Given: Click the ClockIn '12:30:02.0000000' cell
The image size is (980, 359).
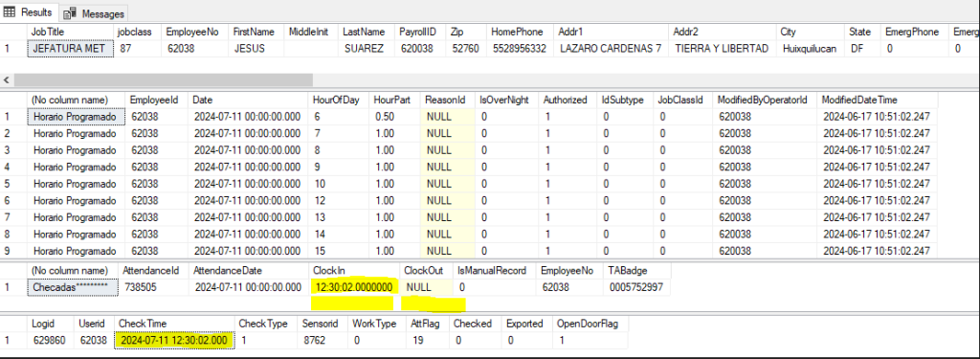Looking at the screenshot, I should point(355,287).
